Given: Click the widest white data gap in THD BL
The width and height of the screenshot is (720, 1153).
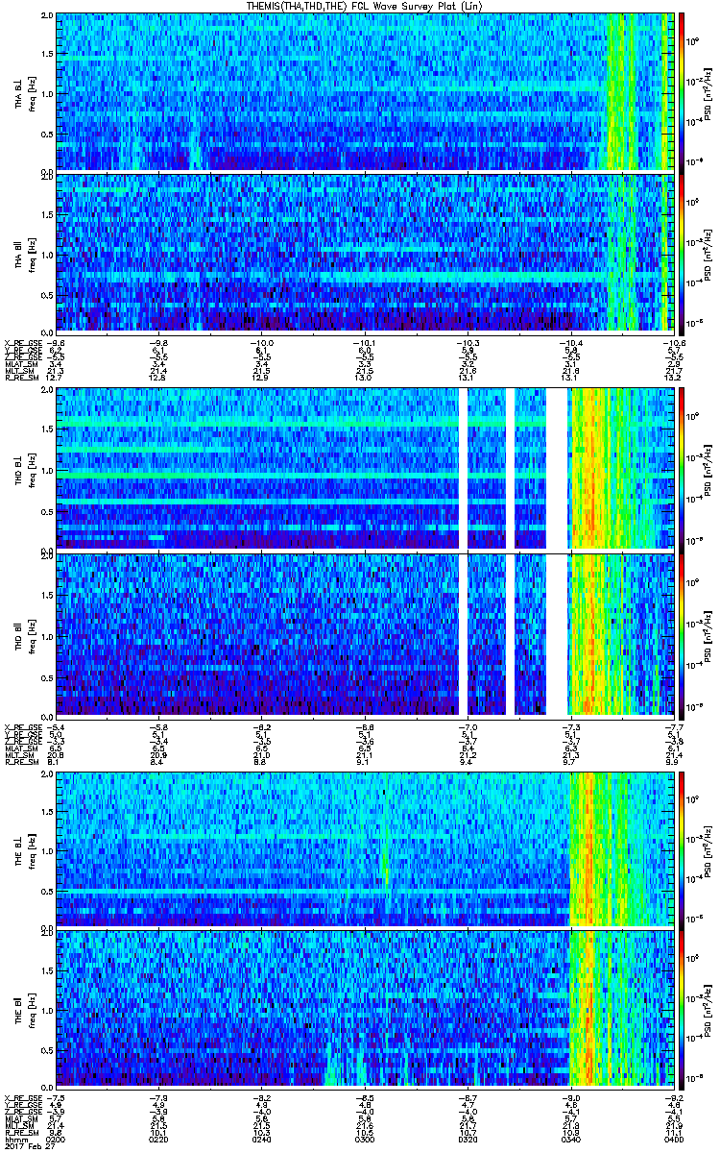Looking at the screenshot, I should pyautogui.click(x=558, y=468).
